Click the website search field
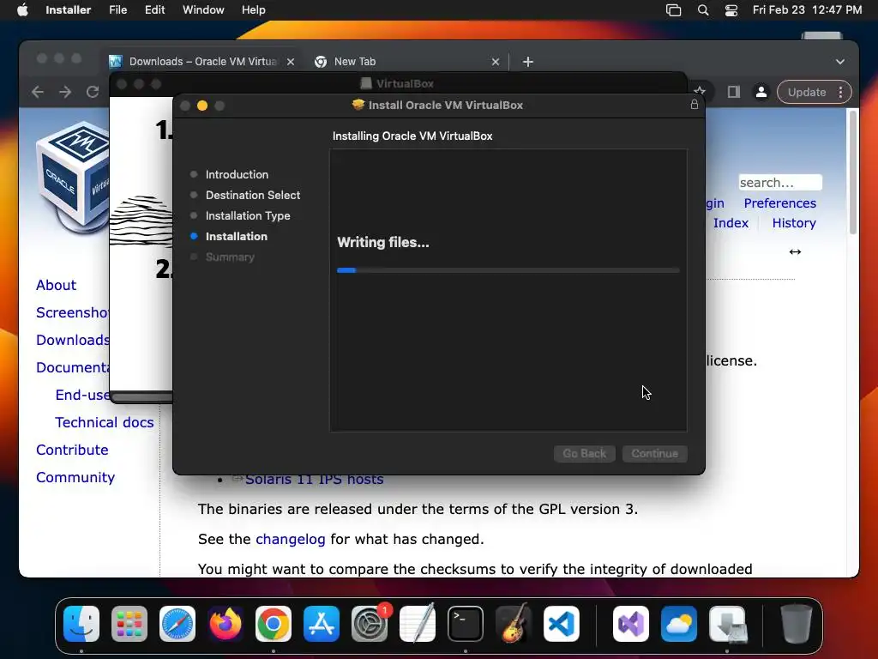The width and height of the screenshot is (878, 659). pyautogui.click(x=780, y=183)
